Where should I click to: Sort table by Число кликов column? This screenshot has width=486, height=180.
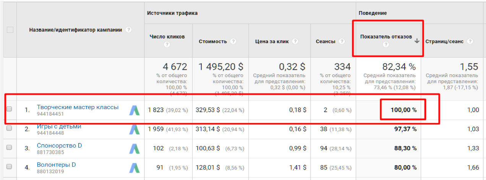pos(167,37)
